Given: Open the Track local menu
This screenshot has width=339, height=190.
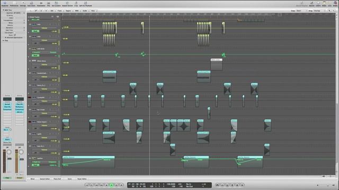Looking at the screenshot, I should pyautogui.click(x=60, y=11).
